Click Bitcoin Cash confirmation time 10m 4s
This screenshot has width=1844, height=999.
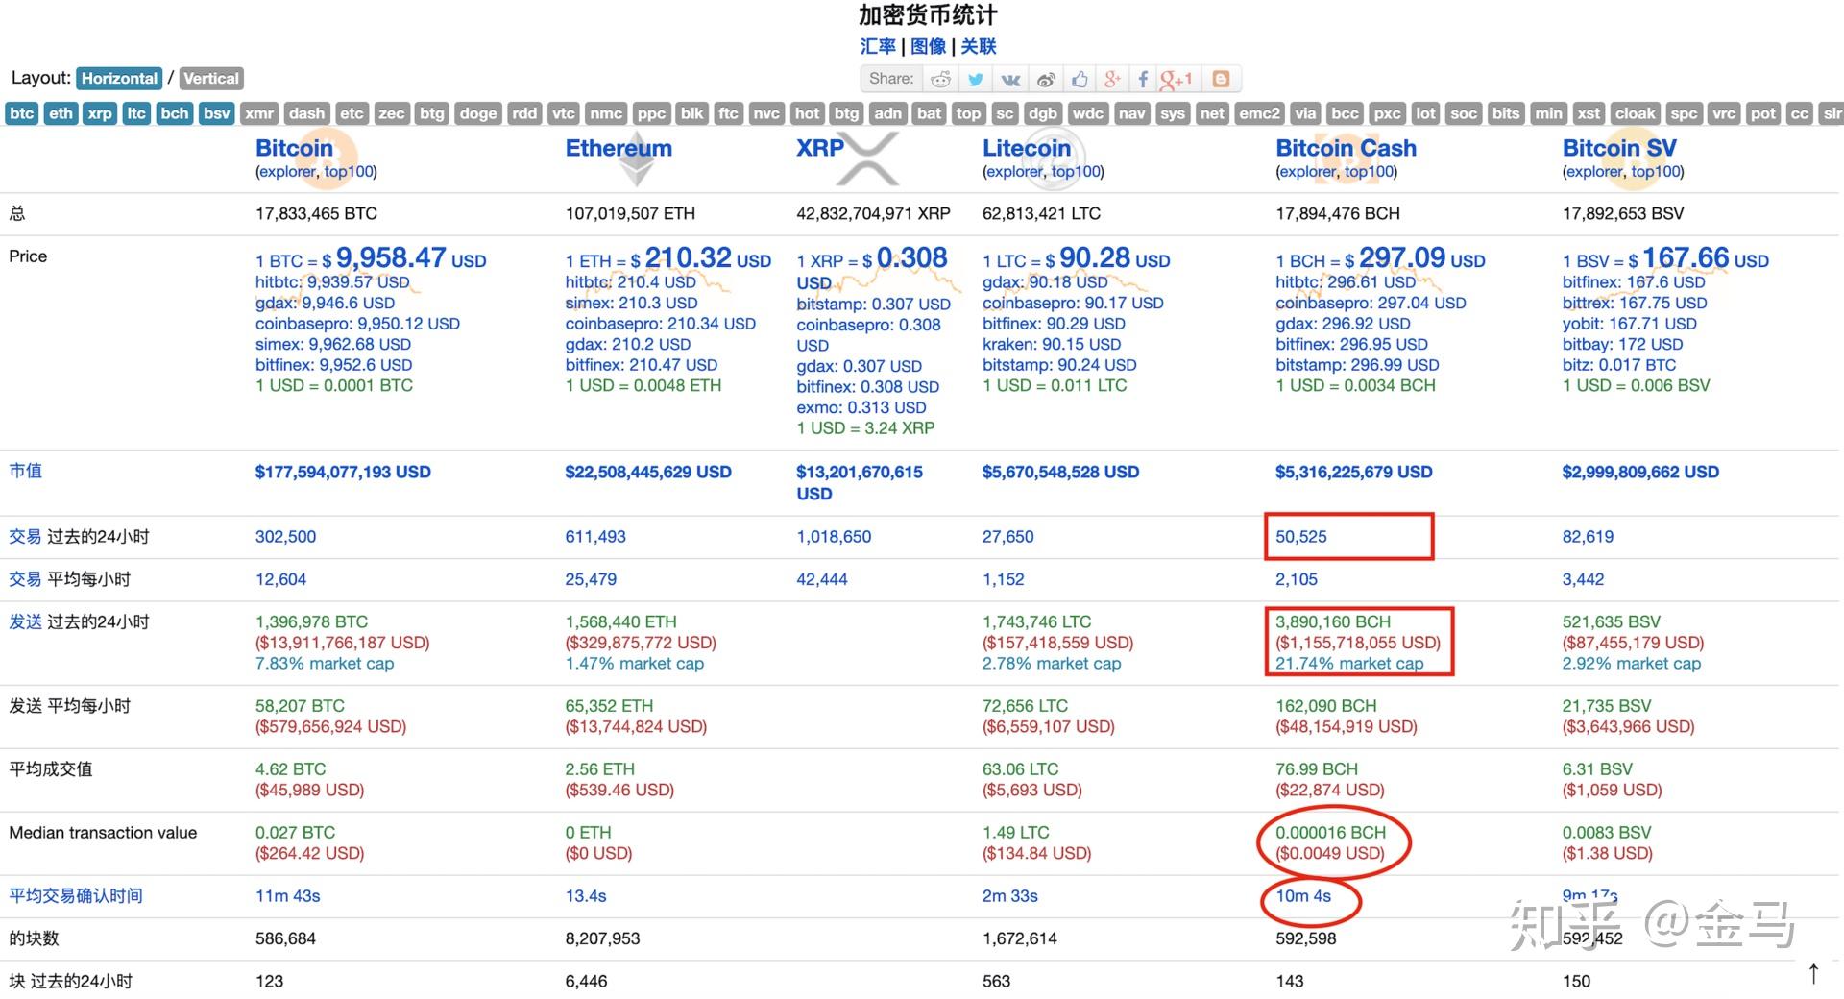[1303, 896]
